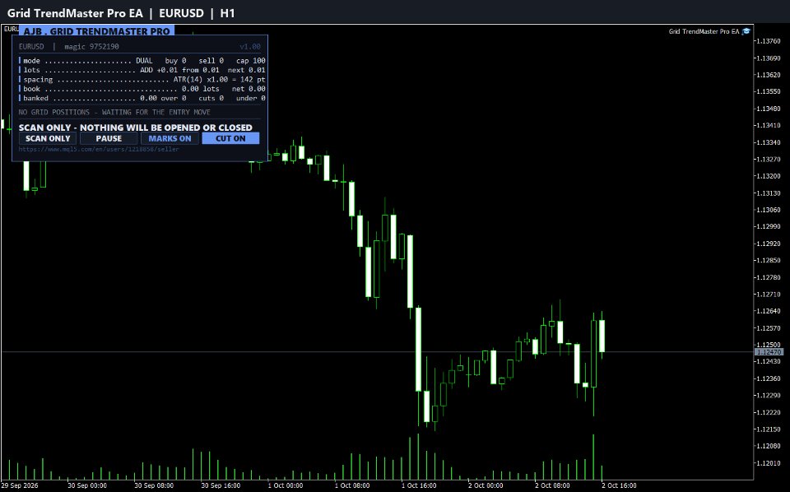Click the current price tag 1.12470
This screenshot has width=790, height=492.
769,352
